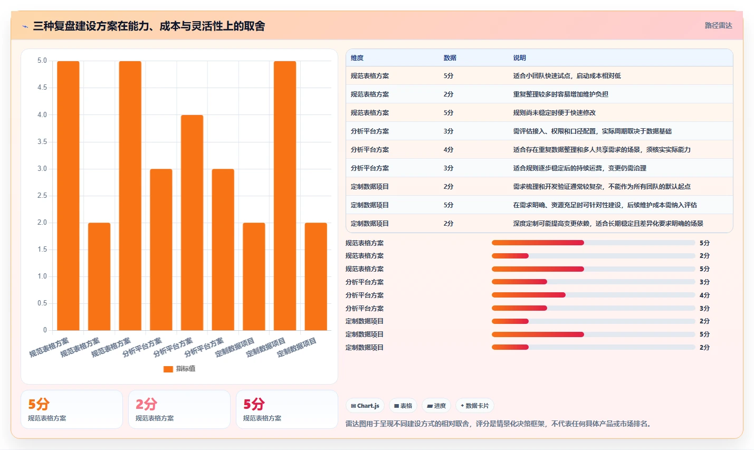Viewport: 754px width, 450px height.
Task: Click the footer note starting 雷达图用于呈现
Action: [498, 424]
